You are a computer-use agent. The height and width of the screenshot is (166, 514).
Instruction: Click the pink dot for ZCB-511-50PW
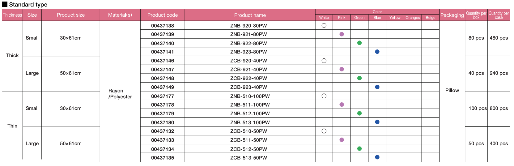342,140
